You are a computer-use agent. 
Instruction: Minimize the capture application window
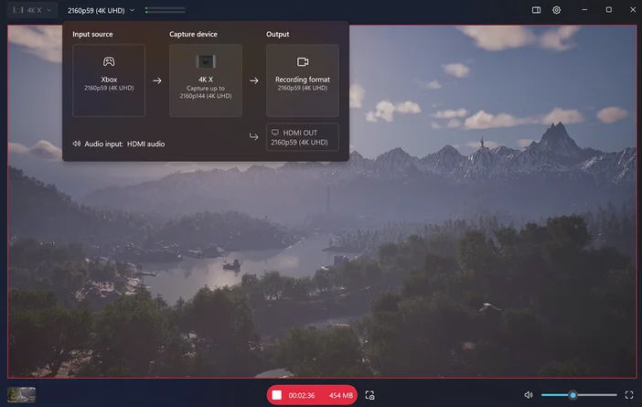pos(584,10)
